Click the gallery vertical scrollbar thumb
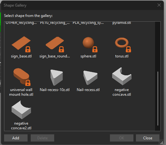The width and height of the screenshot is (166, 145). pos(158,99)
